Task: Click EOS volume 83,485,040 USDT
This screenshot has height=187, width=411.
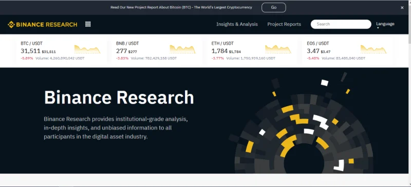Action: (x=343, y=58)
